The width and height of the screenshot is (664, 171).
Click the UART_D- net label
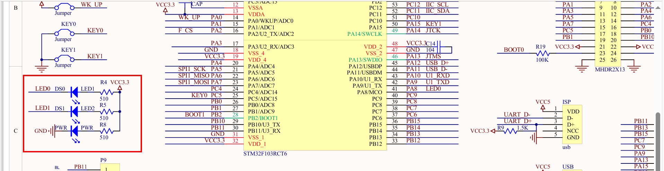(517, 114)
